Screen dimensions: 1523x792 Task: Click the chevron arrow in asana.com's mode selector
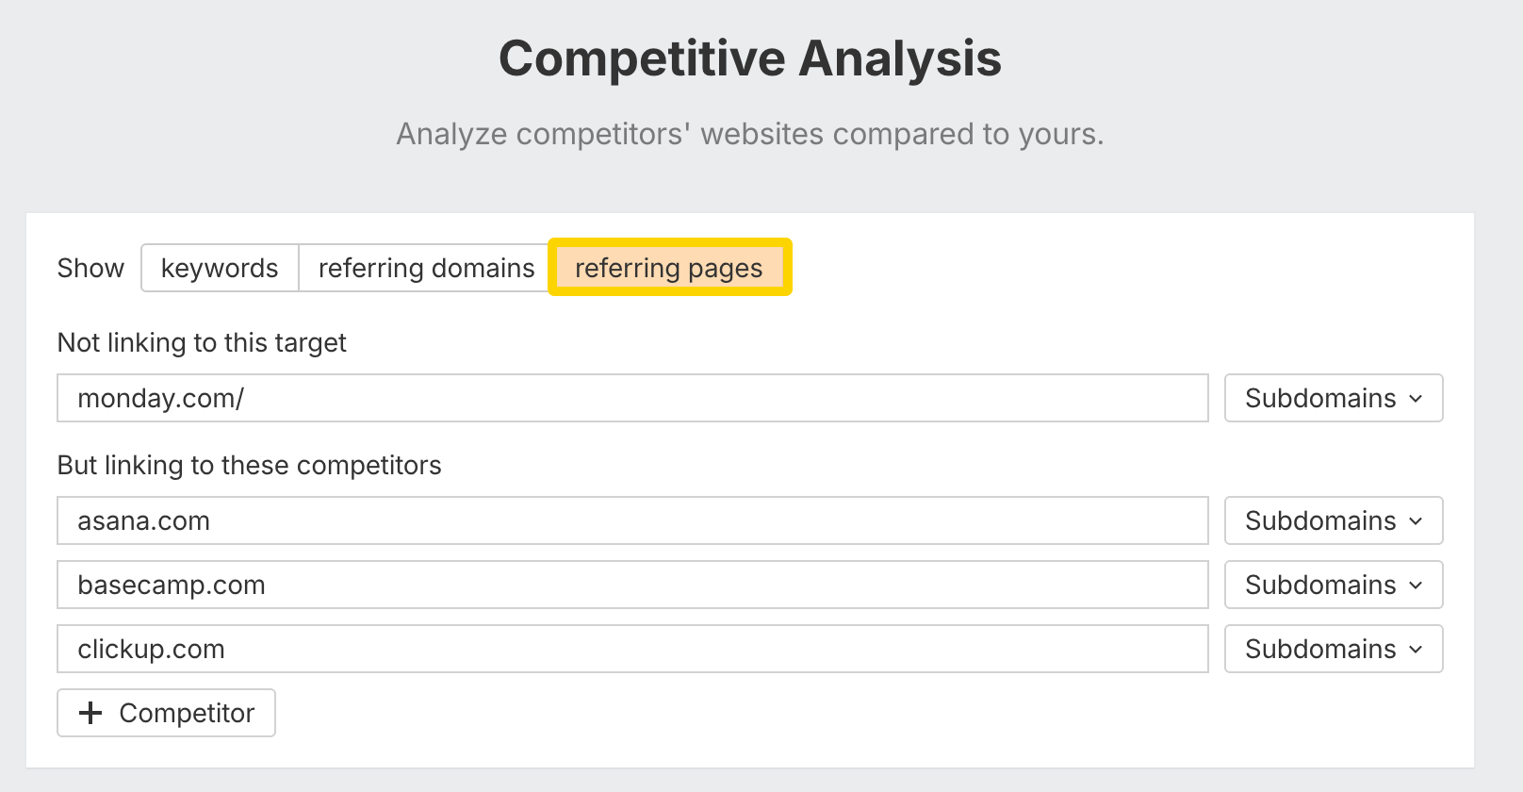pyautogui.click(x=1416, y=521)
